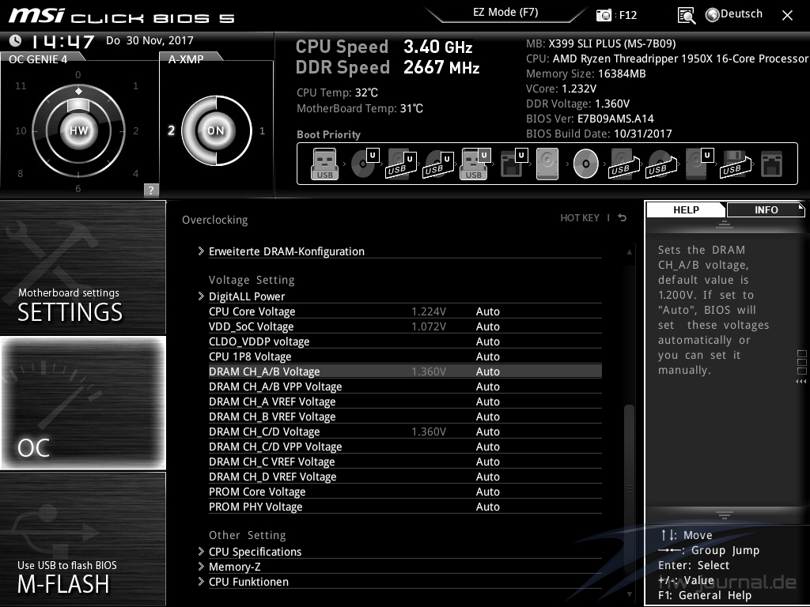Select the USB floppy boot device
This screenshot has width=810, height=607.
tap(736, 164)
